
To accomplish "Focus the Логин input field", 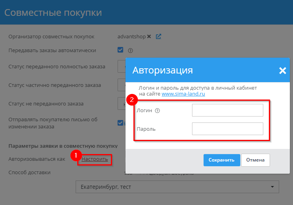I will pyautogui.click(x=227, y=111).
